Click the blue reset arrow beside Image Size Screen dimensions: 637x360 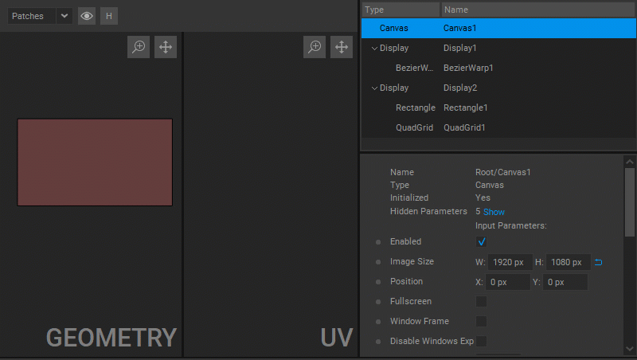599,262
